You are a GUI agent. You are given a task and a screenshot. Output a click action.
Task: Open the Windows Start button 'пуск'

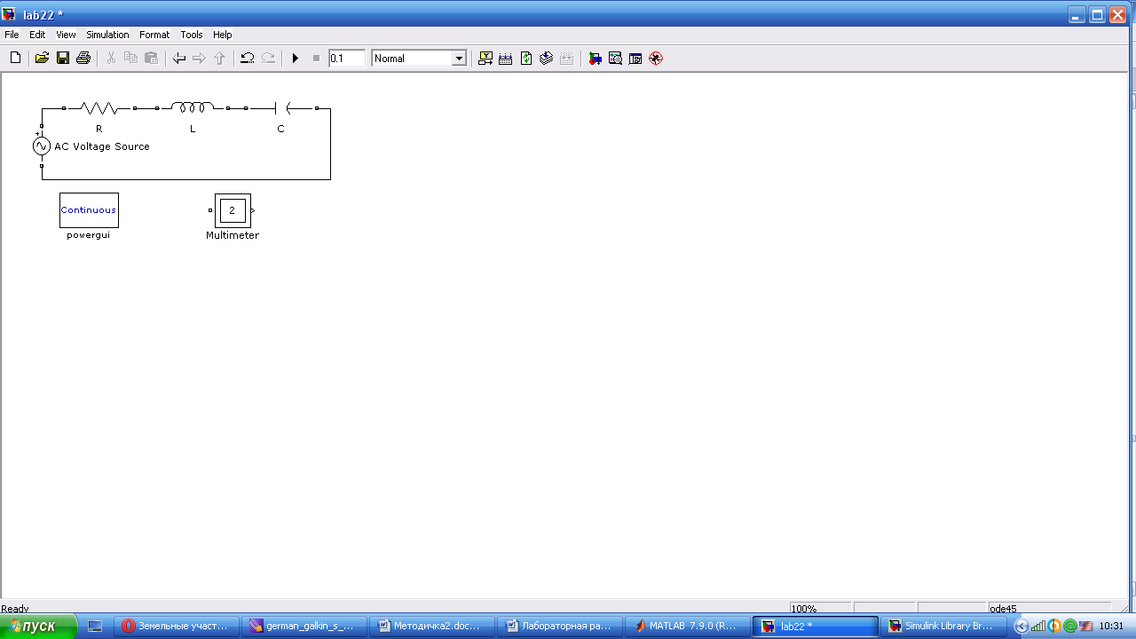pyautogui.click(x=39, y=627)
